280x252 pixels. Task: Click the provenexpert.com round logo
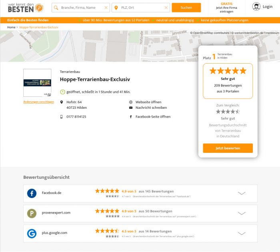(x=32, y=214)
